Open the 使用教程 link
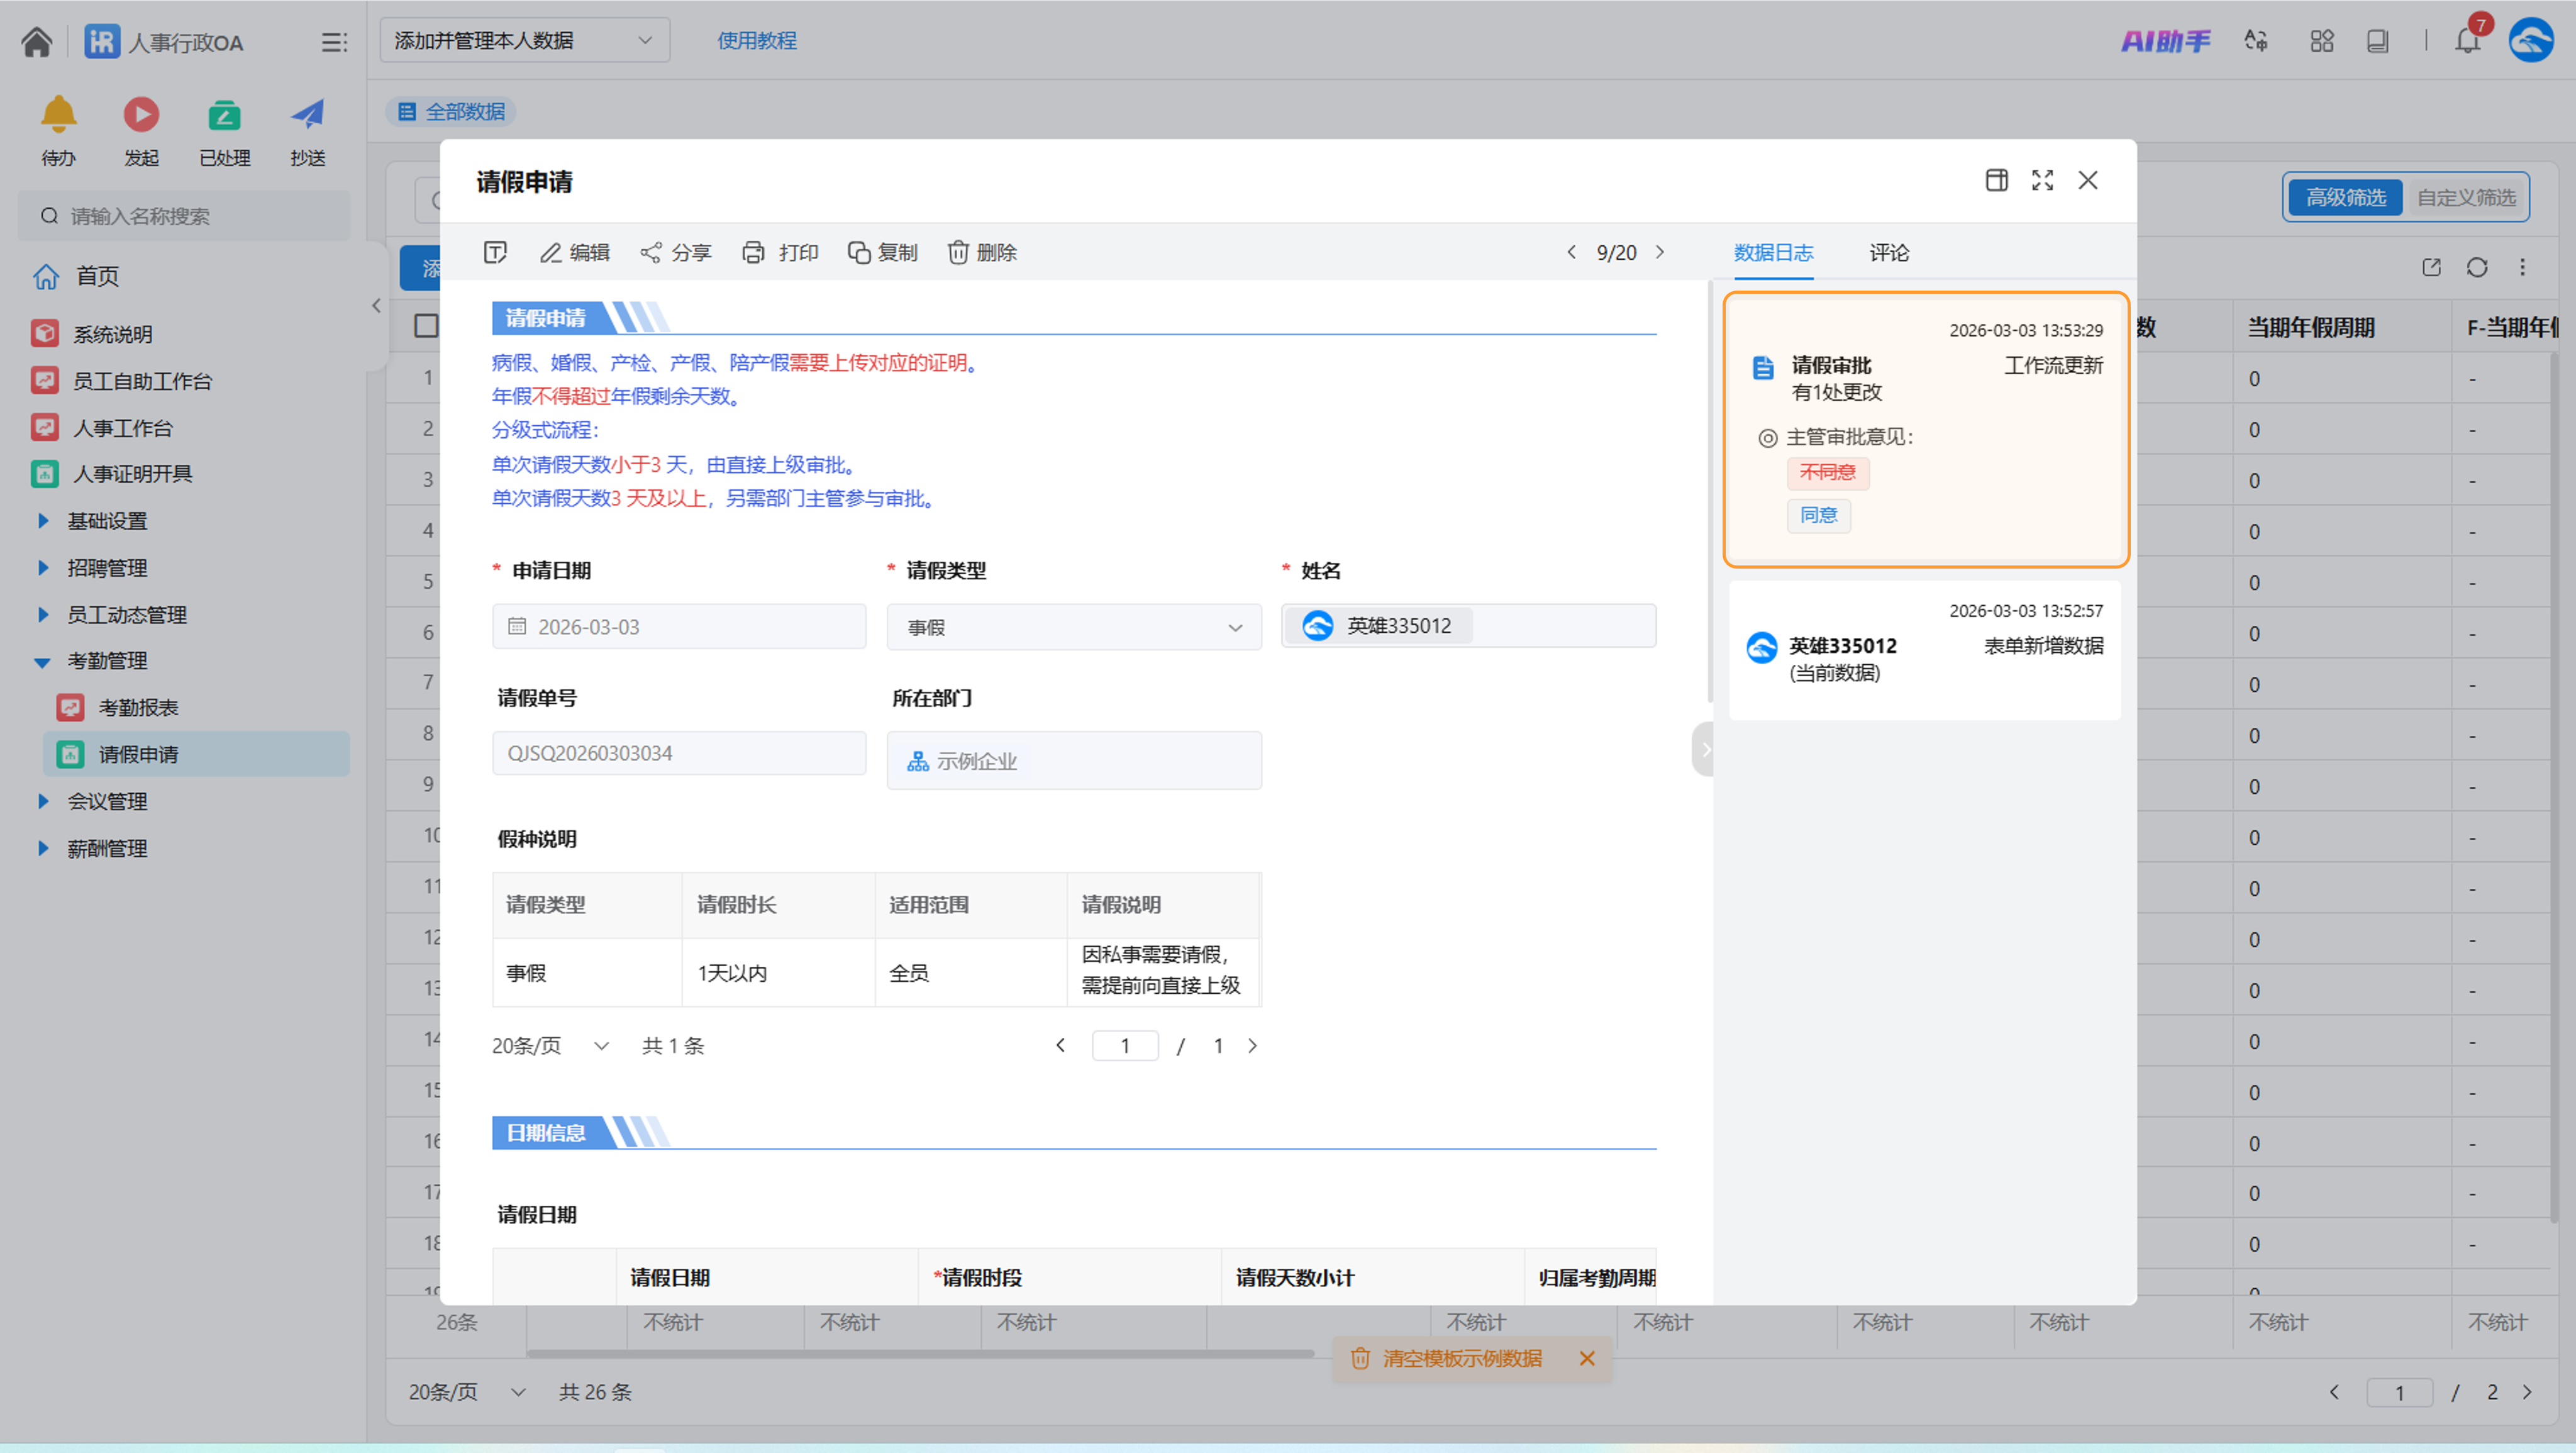The width and height of the screenshot is (2576, 1453). click(x=756, y=41)
